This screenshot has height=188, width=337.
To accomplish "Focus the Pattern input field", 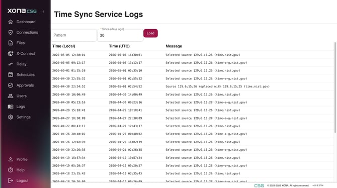I will pyautogui.click(x=74, y=35).
